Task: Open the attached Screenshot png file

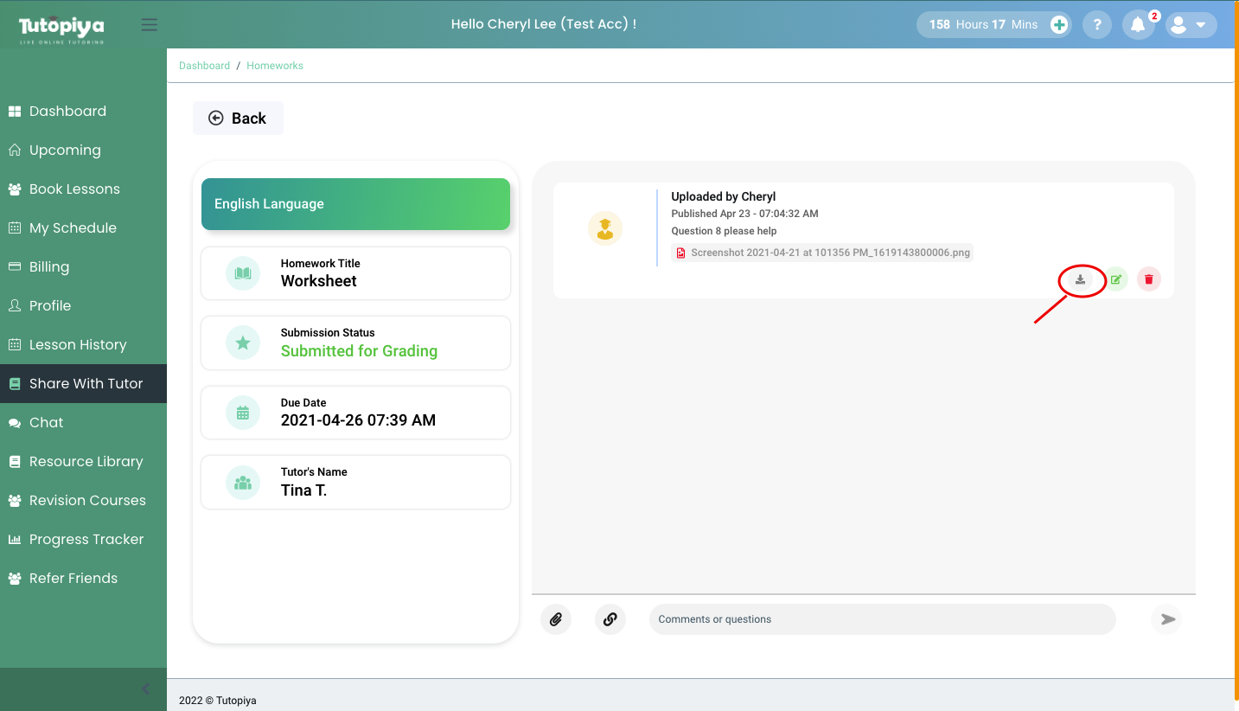Action: tap(830, 253)
